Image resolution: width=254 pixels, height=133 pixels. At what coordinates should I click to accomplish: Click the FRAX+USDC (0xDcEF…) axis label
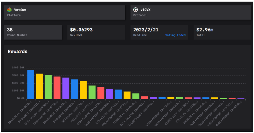55,112
